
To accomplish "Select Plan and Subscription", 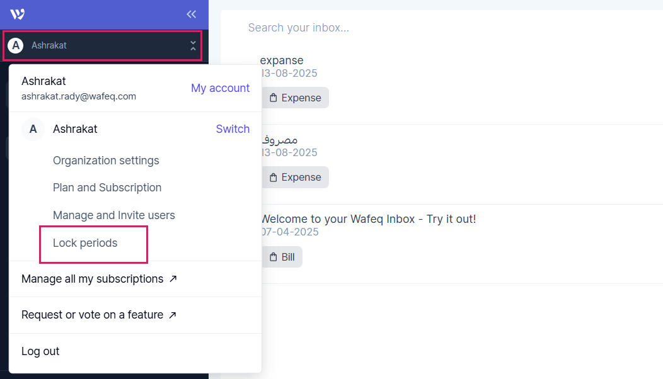I will pyautogui.click(x=107, y=188).
